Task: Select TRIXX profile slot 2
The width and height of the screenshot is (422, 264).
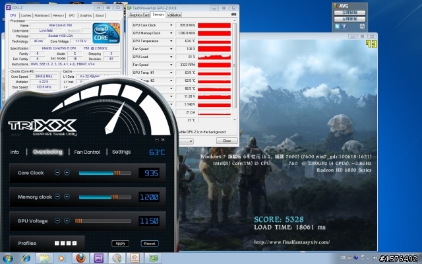Action: (x=63, y=244)
